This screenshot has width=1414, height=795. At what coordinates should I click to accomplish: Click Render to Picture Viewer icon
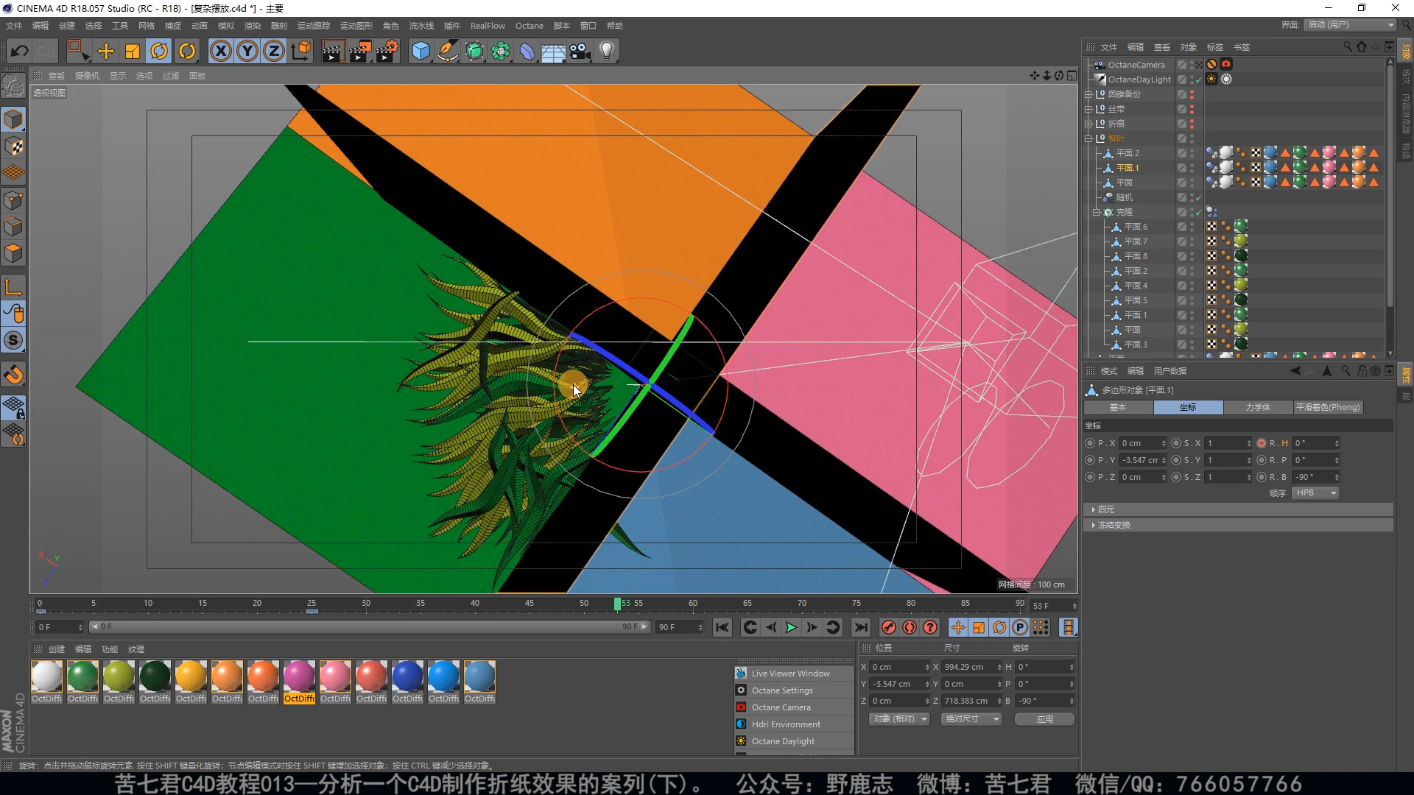coord(359,51)
